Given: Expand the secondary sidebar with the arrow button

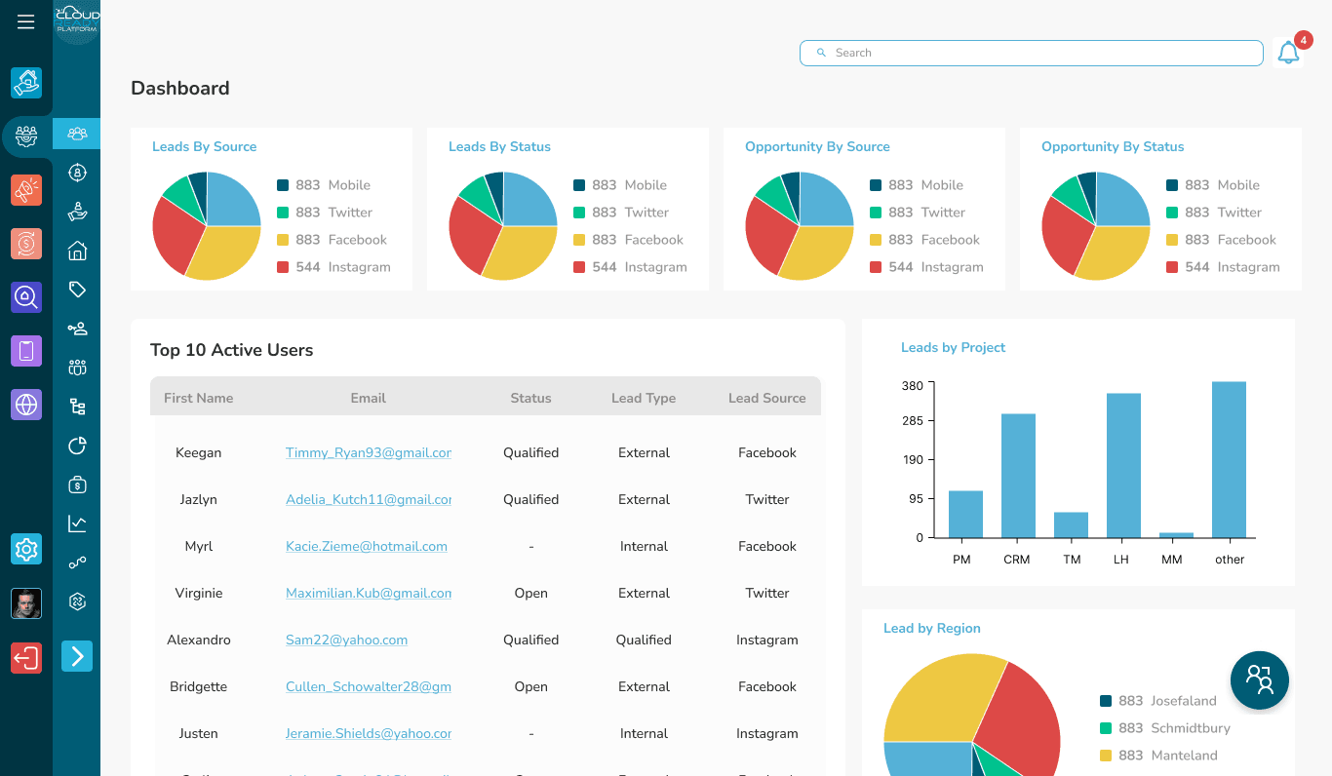Looking at the screenshot, I should pos(77,656).
